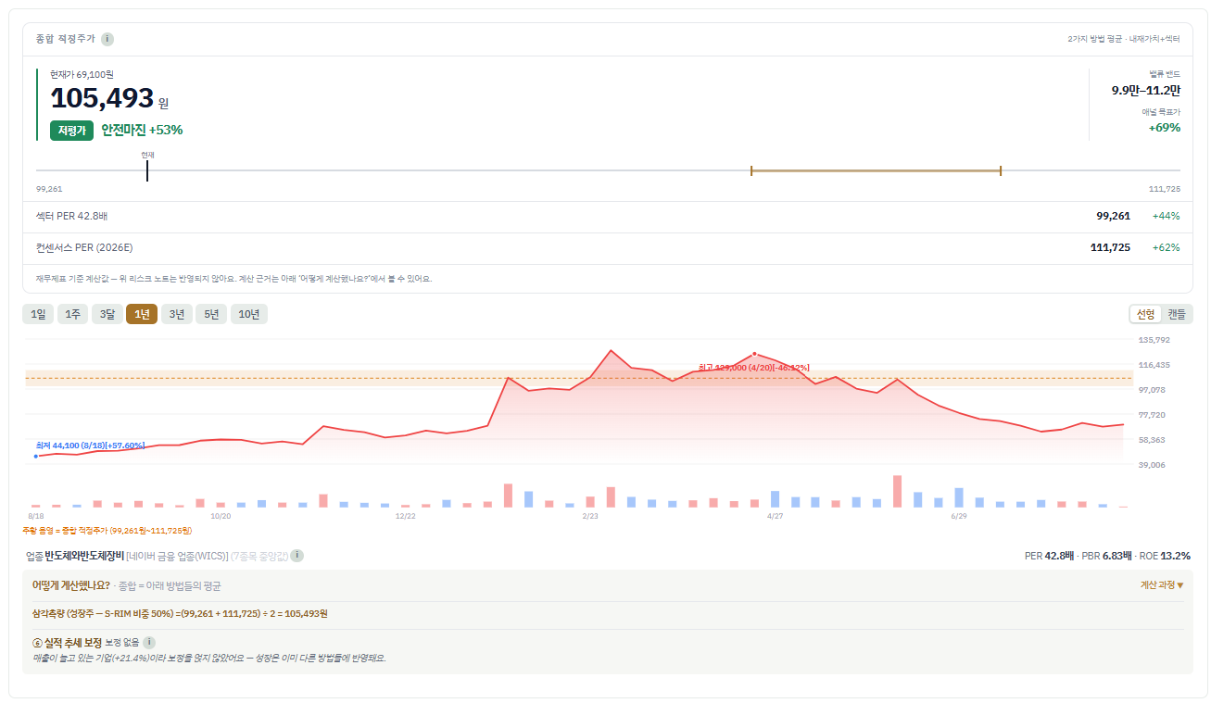Expand the 계산 과정 details
The width and height of the screenshot is (1211, 703).
1162,585
